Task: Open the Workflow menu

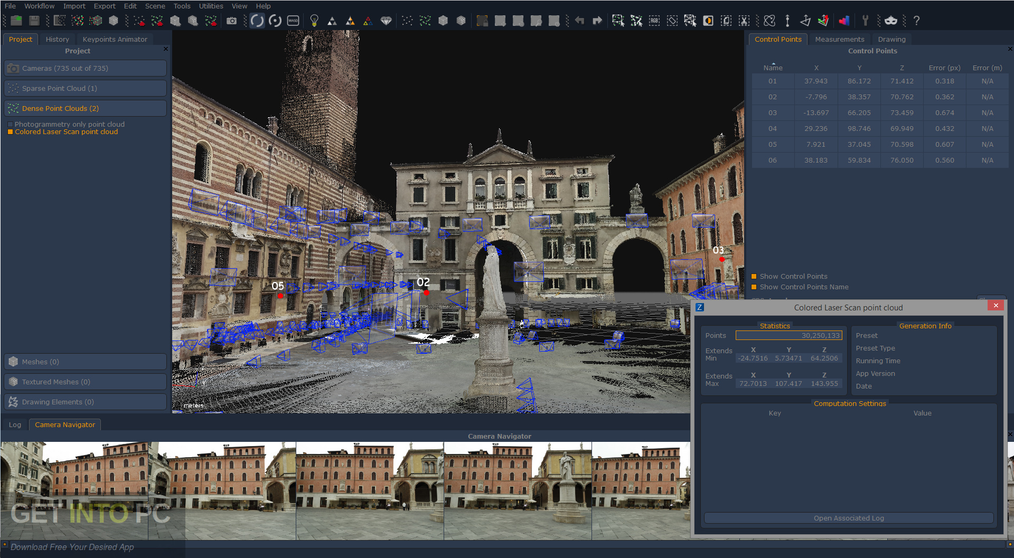Action: point(39,6)
